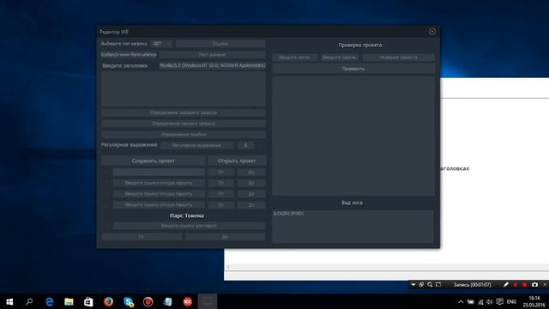The height and width of the screenshot is (309, 549).
Task: Click the x-www-form-urlencoded content type field
Action: tap(129, 55)
